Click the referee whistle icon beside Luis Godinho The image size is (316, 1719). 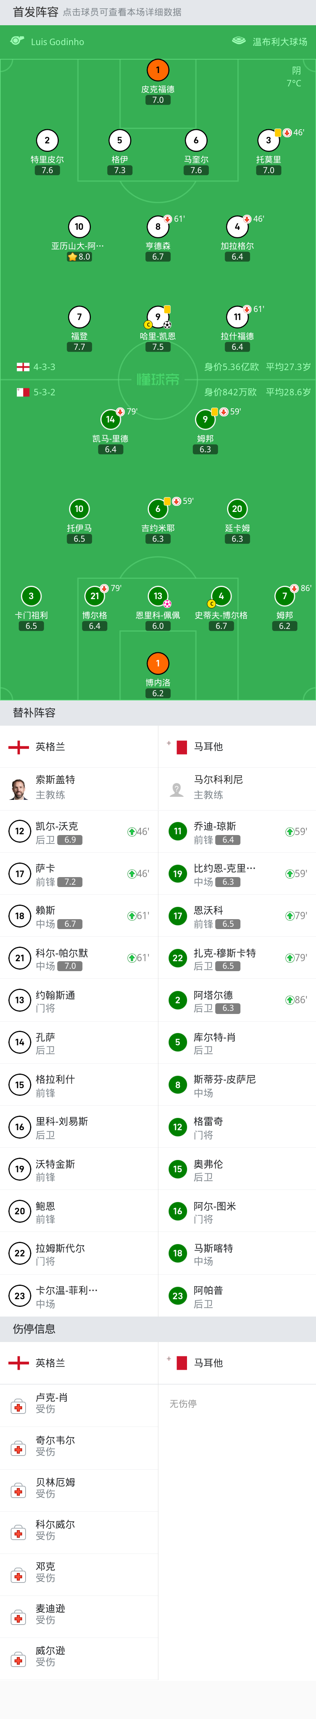[17, 41]
